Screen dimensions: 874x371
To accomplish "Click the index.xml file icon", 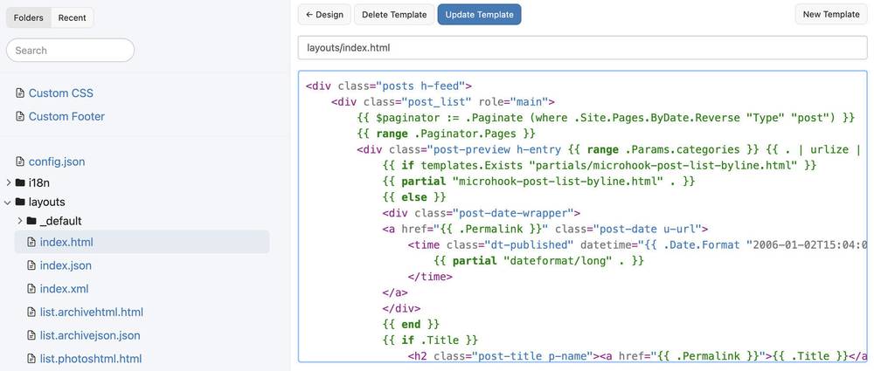I will tap(31, 289).
